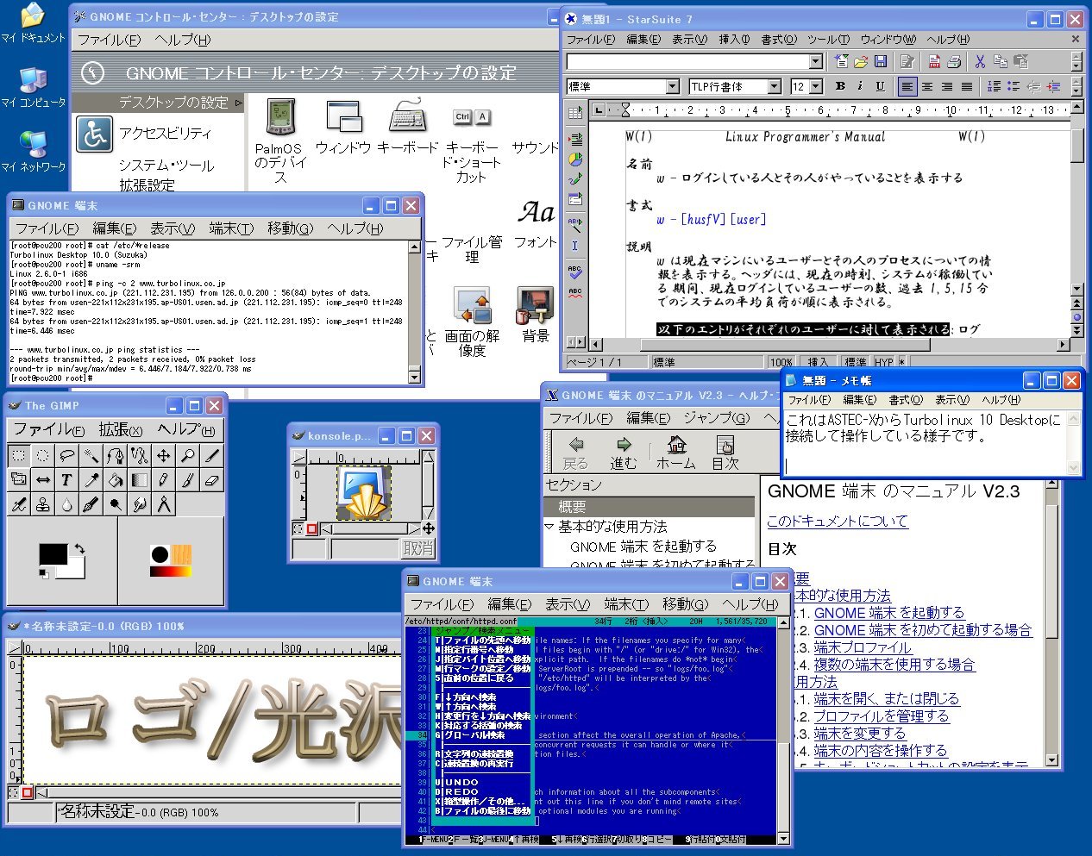Open the font size 12 dropdown
1092x856 pixels.
pos(816,86)
